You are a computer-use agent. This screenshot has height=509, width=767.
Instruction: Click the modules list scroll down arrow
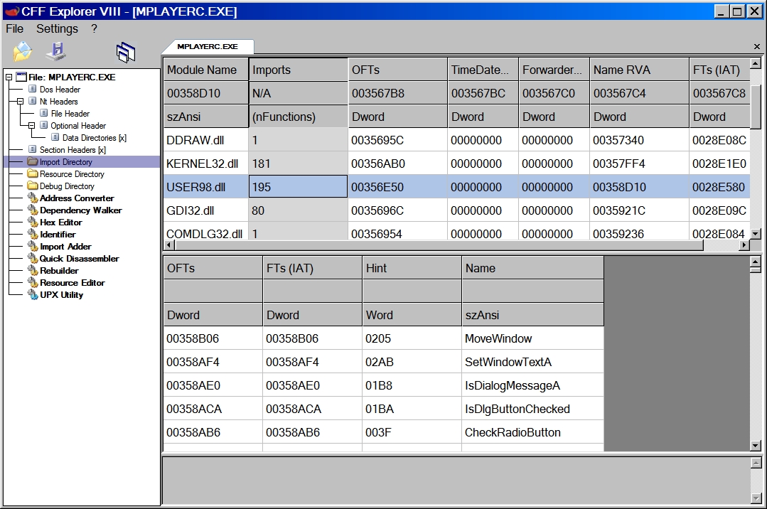click(756, 234)
